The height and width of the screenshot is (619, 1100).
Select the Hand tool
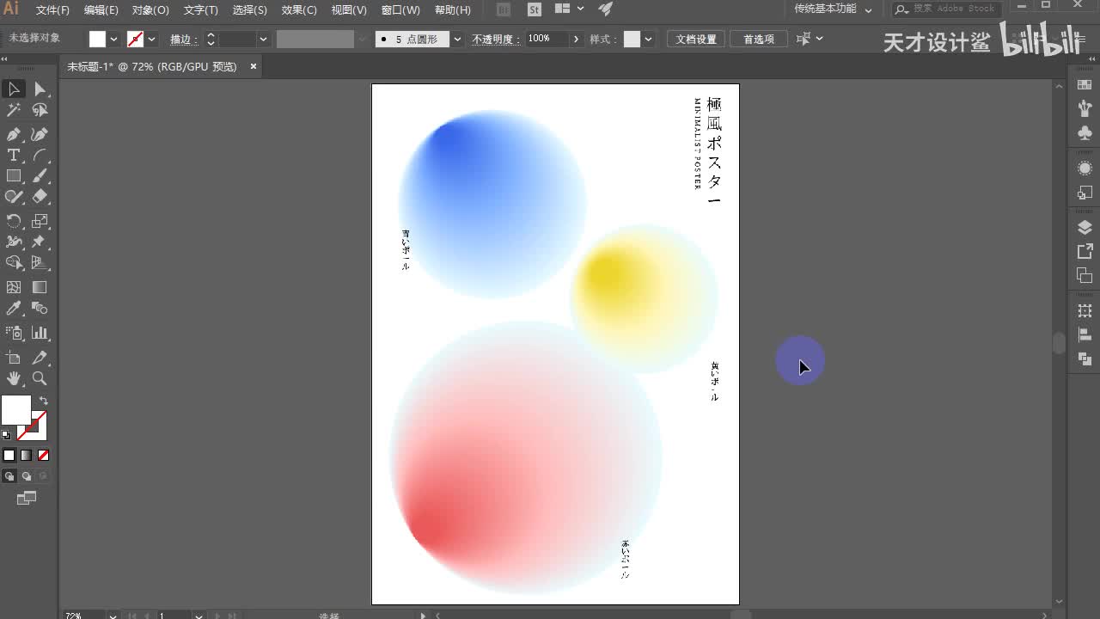(14, 378)
